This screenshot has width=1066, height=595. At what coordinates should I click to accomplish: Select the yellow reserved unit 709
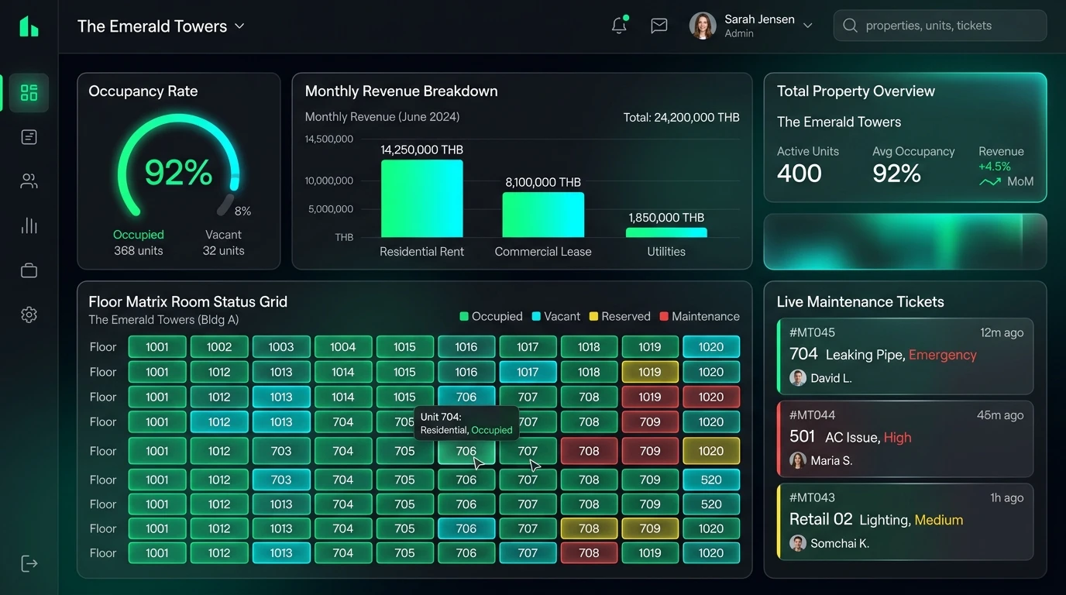[x=649, y=528]
